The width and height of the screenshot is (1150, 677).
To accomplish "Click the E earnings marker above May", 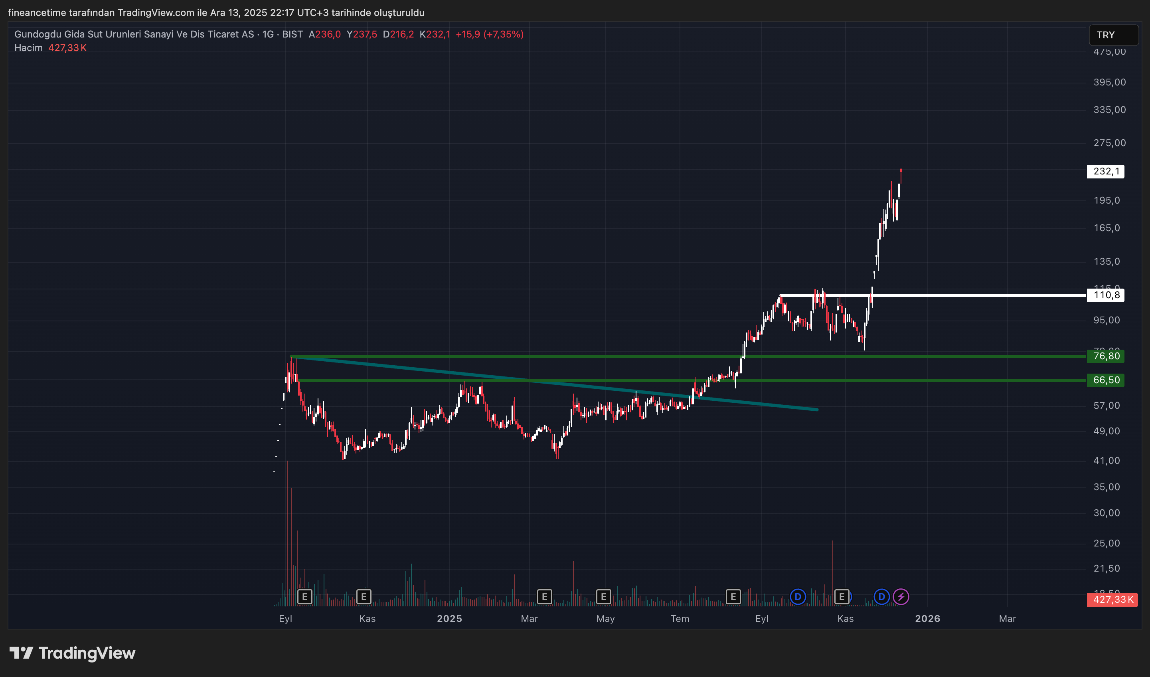I will coord(603,597).
